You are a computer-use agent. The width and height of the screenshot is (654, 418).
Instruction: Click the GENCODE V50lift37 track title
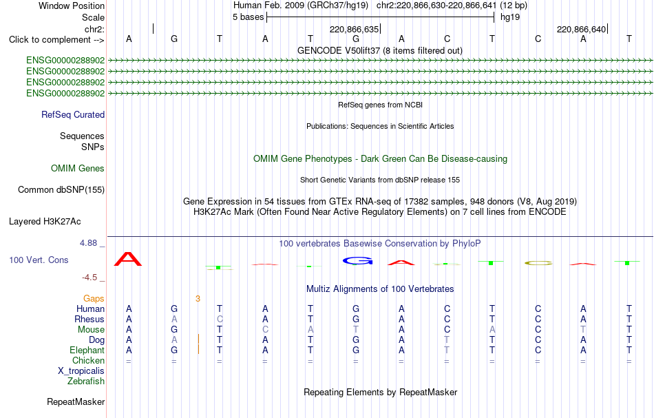pos(380,50)
